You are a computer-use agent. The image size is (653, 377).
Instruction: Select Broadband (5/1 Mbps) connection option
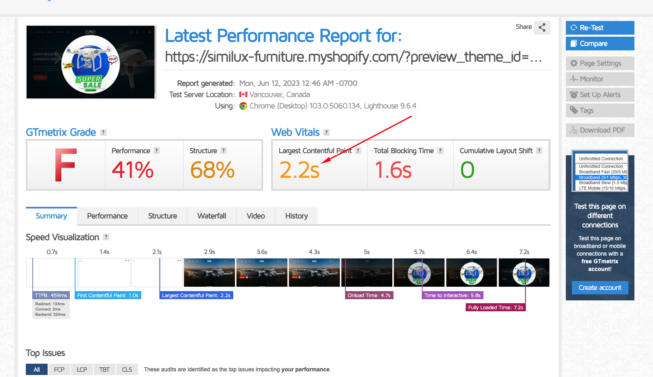tap(601, 177)
